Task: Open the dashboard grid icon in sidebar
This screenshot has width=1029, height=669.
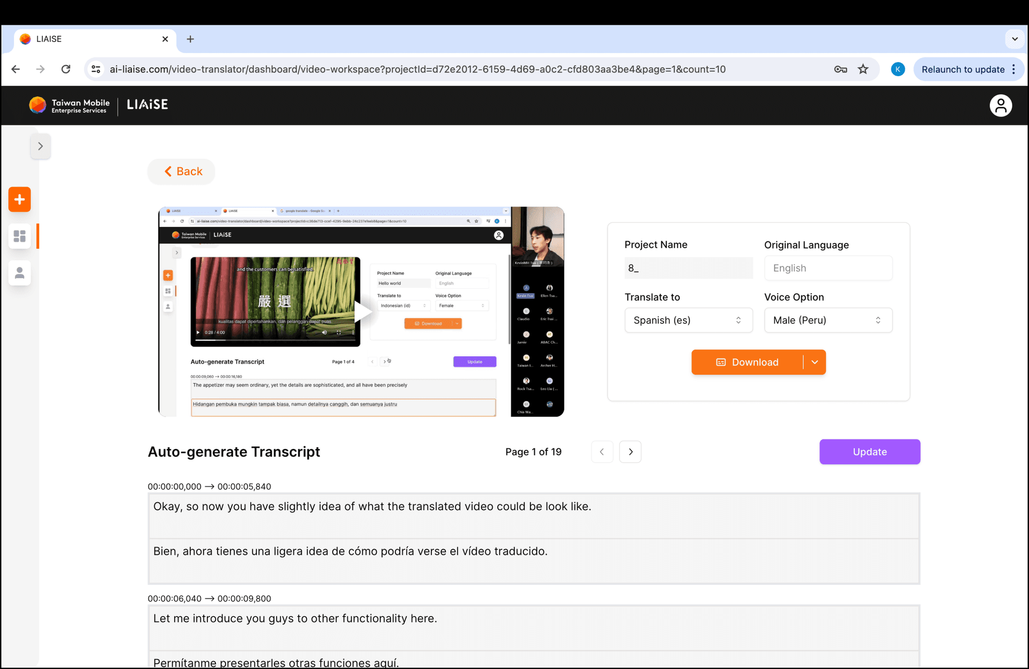Action: (x=19, y=236)
